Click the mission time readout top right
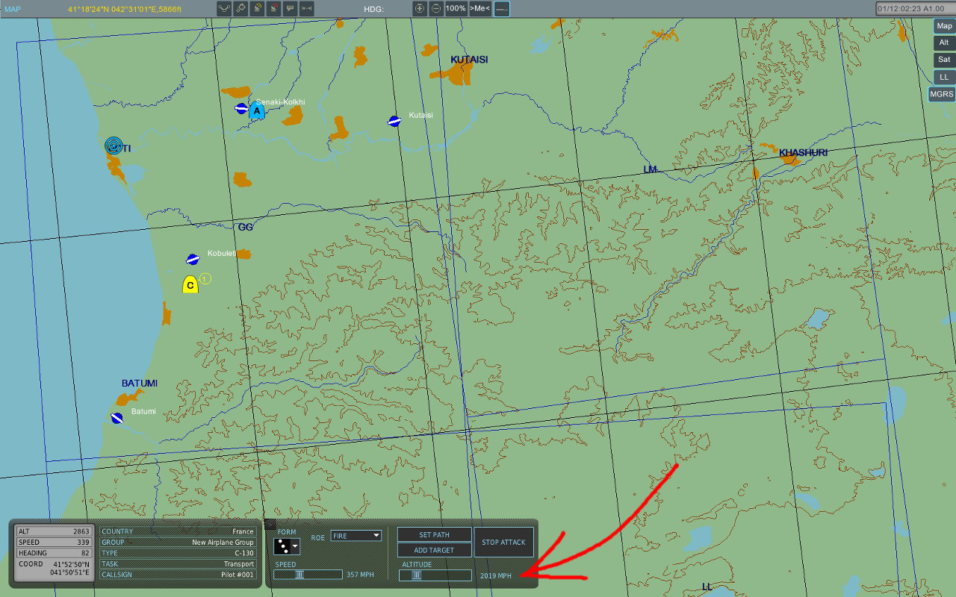Image resolution: width=956 pixels, height=597 pixels. click(x=914, y=9)
